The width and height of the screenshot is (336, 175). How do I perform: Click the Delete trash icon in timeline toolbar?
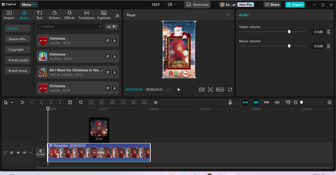pos(70,102)
